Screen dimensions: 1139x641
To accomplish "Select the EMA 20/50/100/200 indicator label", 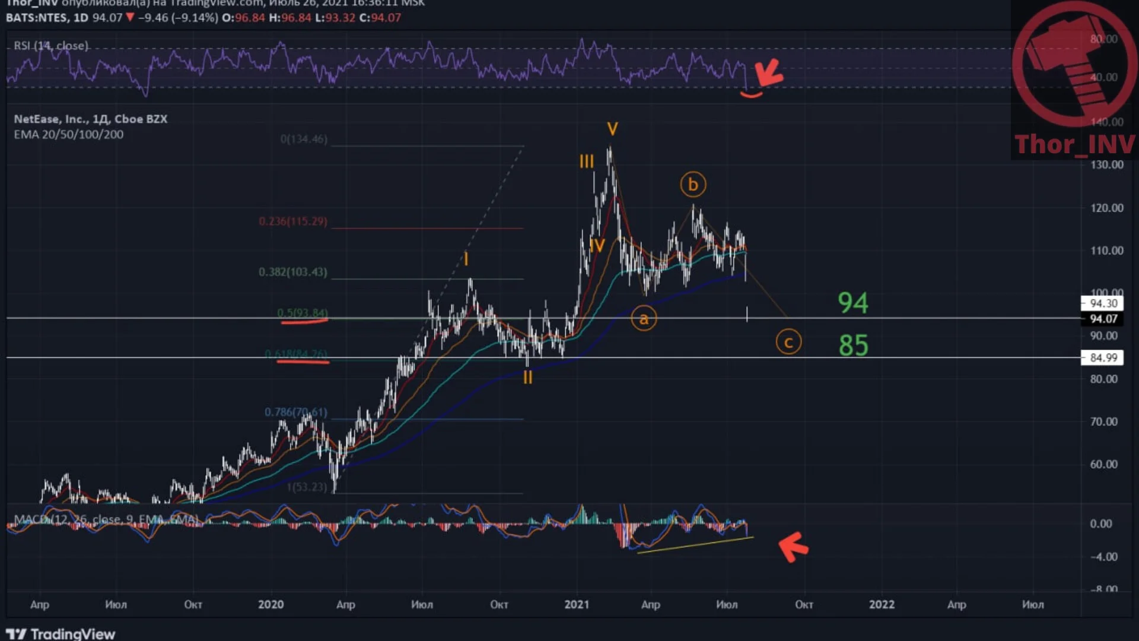I will click(69, 134).
